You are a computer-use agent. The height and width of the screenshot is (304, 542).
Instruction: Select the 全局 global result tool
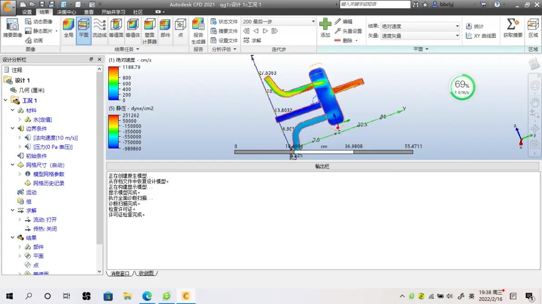pyautogui.click(x=68, y=28)
